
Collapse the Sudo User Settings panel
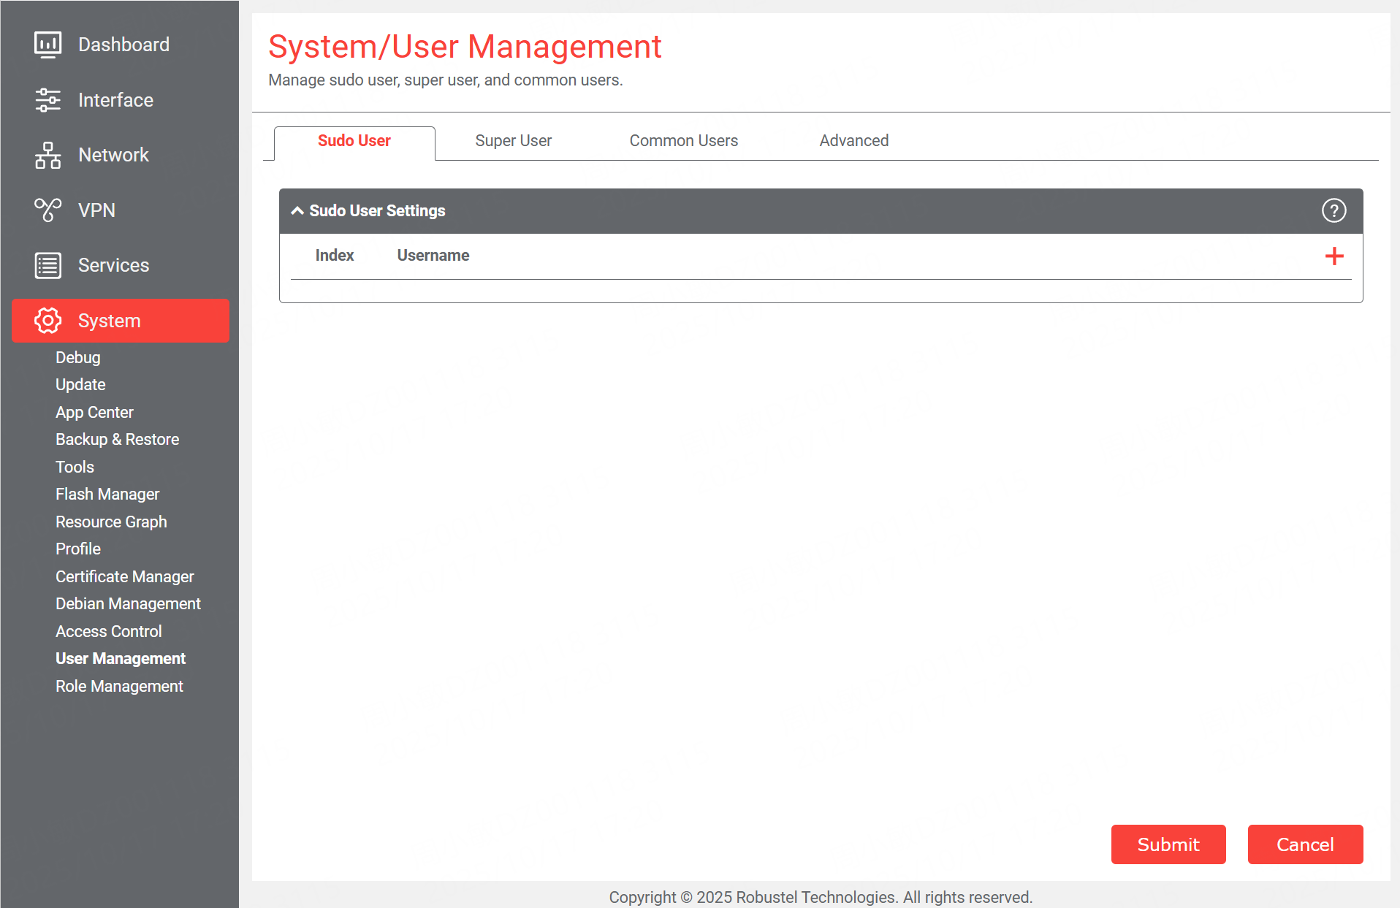pos(297,211)
